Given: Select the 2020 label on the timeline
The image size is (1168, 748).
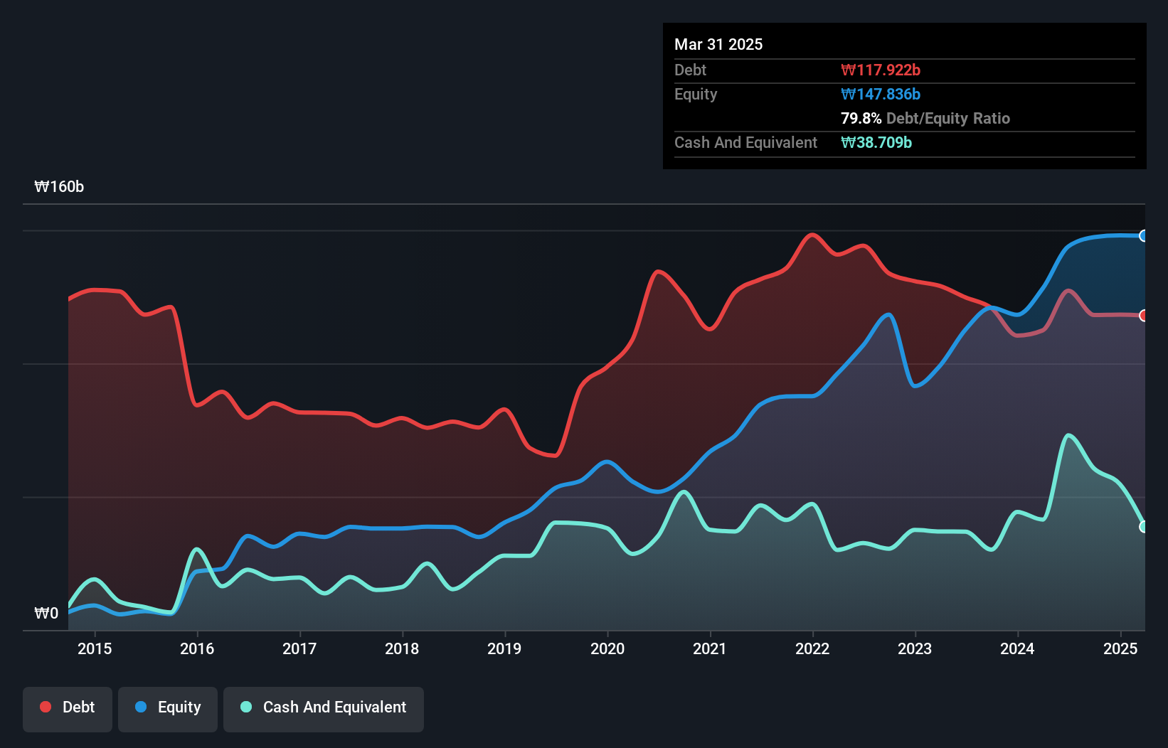Looking at the screenshot, I should coord(607,648).
